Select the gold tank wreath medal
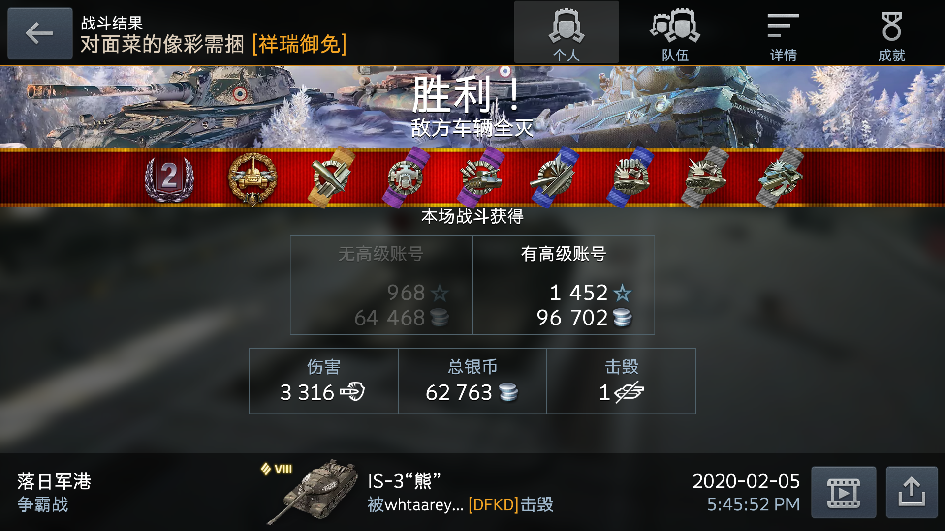The height and width of the screenshot is (531, 945). (x=252, y=179)
